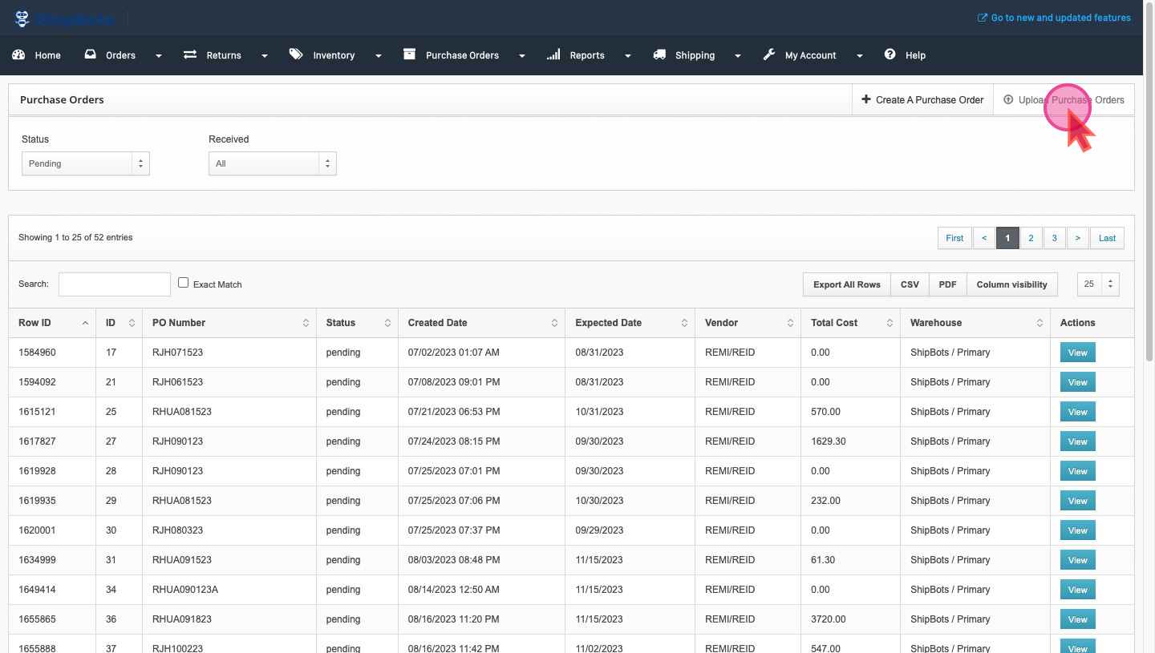Focus the Search input field
Image resolution: width=1155 pixels, height=653 pixels.
(x=115, y=284)
